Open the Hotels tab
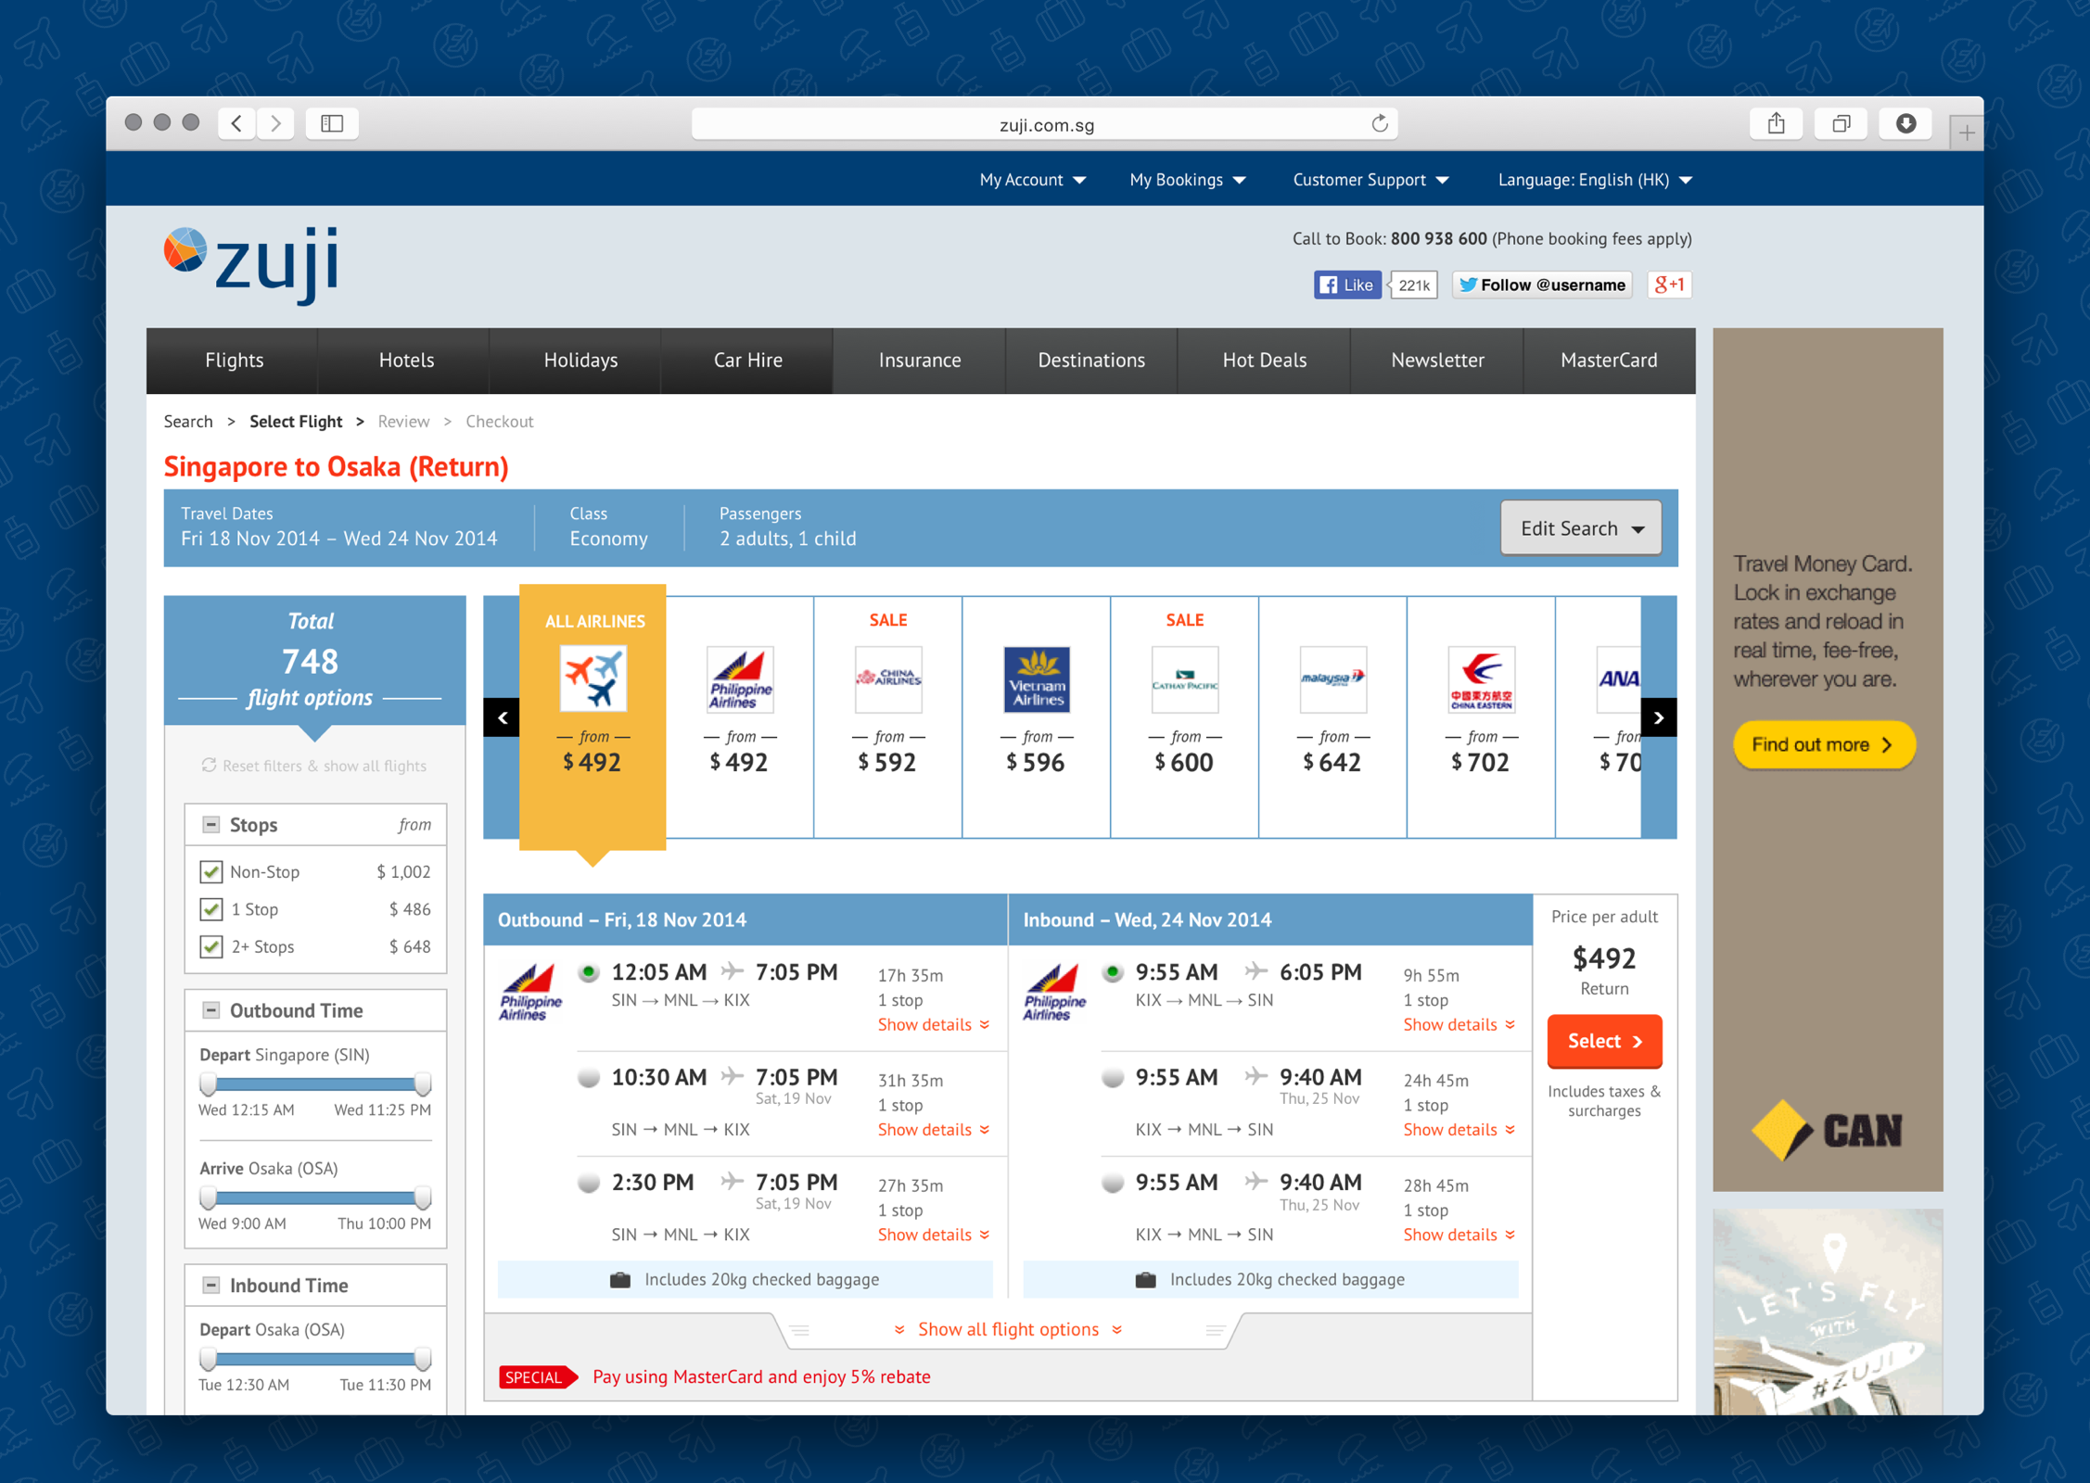Viewport: 2090px width, 1483px height. tap(406, 361)
